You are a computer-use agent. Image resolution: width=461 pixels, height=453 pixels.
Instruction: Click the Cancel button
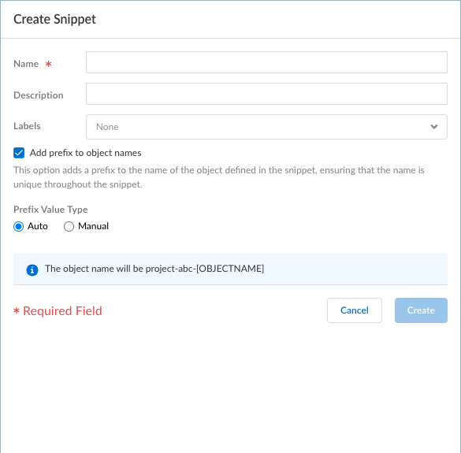point(355,310)
